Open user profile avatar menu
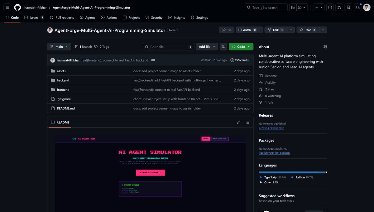Viewport: 374px width, 212px height. tap(367, 7)
